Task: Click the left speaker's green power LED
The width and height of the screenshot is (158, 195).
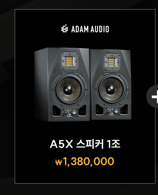Action: point(70,110)
